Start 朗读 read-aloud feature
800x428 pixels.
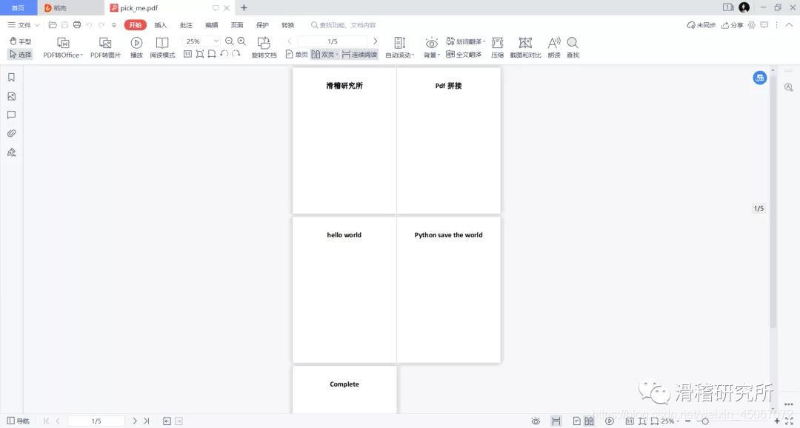pos(553,47)
